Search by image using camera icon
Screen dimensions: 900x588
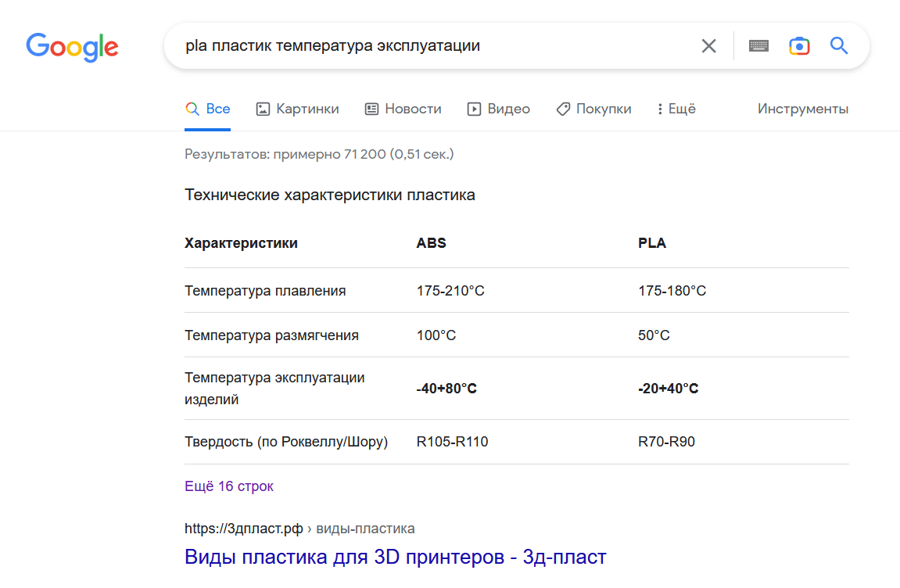pyautogui.click(x=800, y=46)
